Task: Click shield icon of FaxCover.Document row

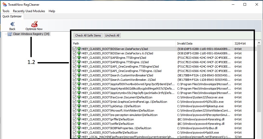Action: point(79,97)
